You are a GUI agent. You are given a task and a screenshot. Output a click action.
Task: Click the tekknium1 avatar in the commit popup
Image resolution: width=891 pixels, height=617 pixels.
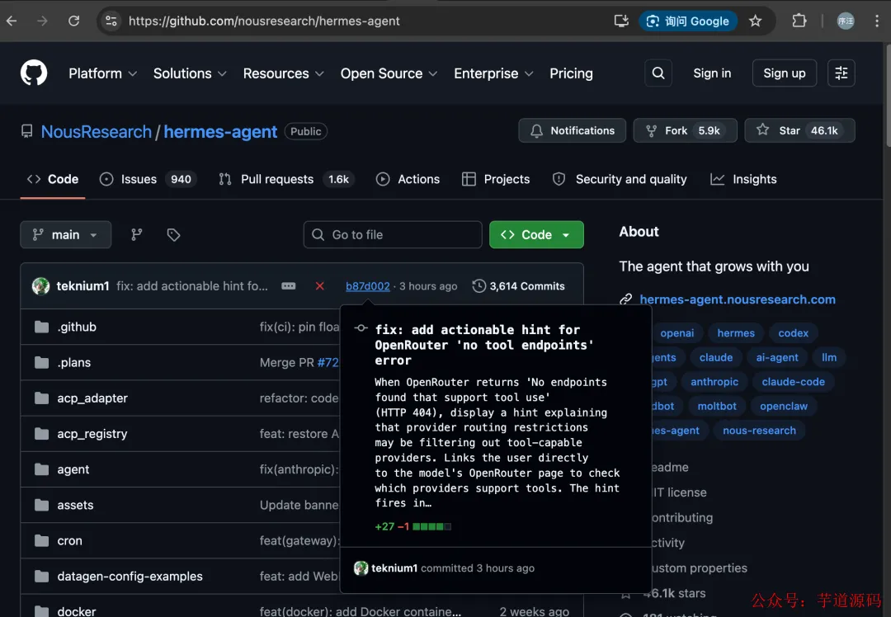pos(361,568)
